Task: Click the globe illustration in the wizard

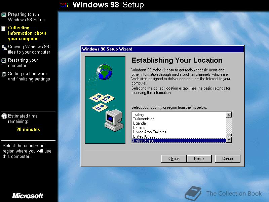Action: click(x=104, y=72)
